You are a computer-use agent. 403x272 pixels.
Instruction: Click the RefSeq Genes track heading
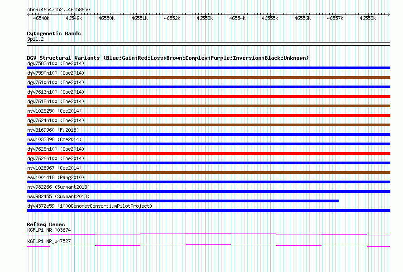point(46,224)
